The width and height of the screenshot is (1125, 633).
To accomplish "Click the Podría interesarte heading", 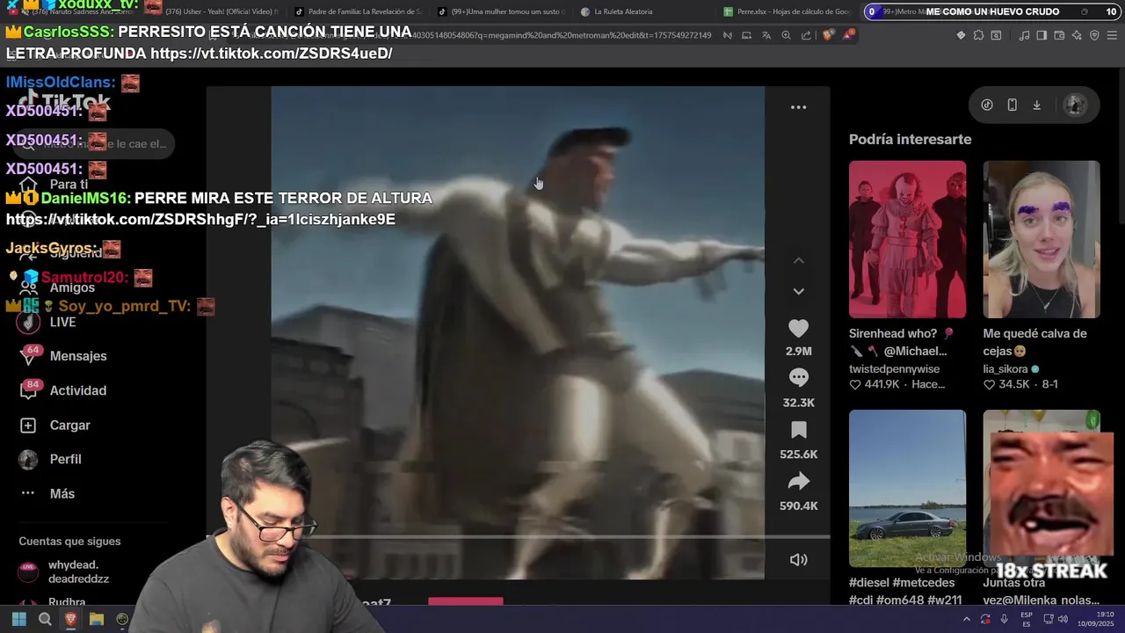I will click(910, 139).
